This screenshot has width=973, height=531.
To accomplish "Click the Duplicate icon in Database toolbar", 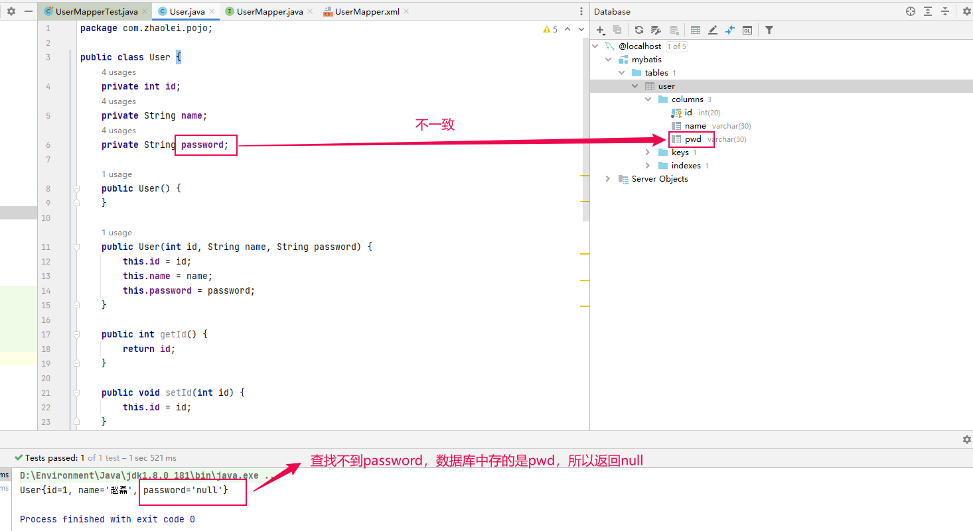I will click(617, 30).
